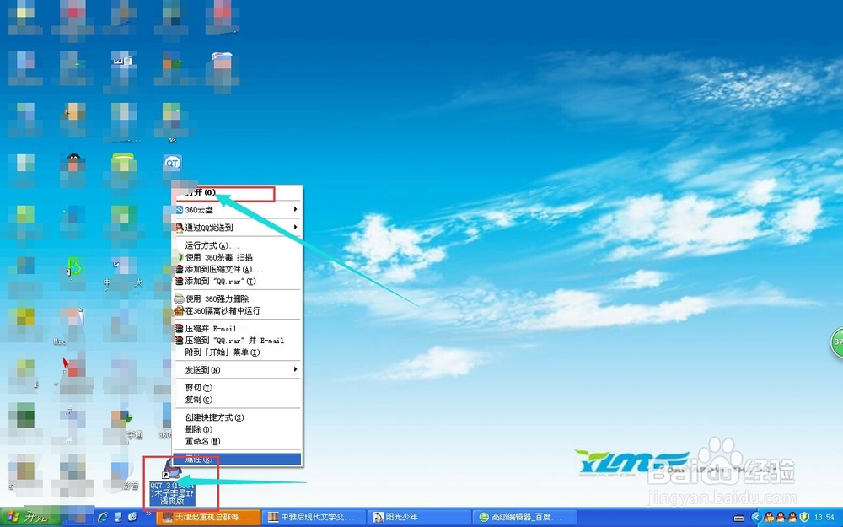Expand the 发送到(N) submenu
This screenshot has height=527, width=843.
pyautogui.click(x=237, y=369)
